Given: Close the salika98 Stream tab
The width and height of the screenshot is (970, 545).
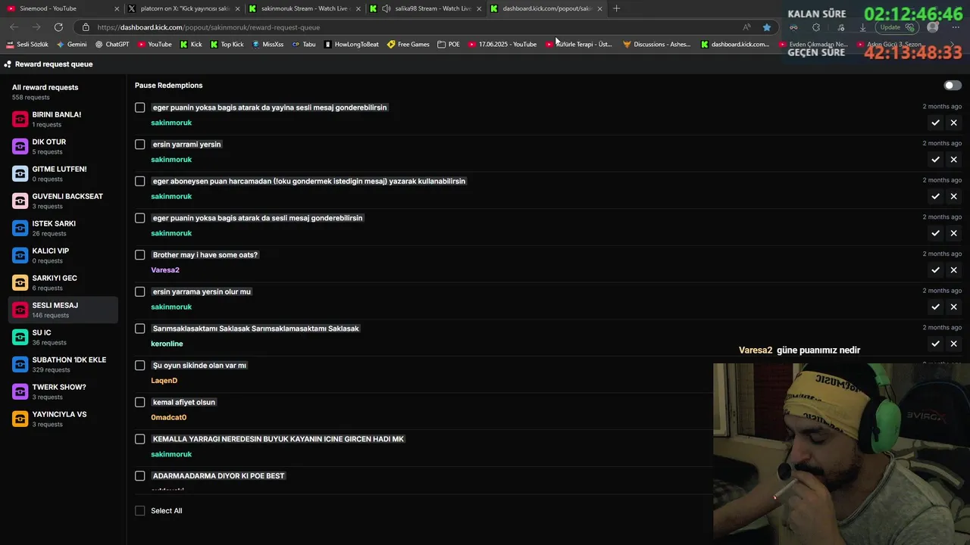Looking at the screenshot, I should [479, 9].
